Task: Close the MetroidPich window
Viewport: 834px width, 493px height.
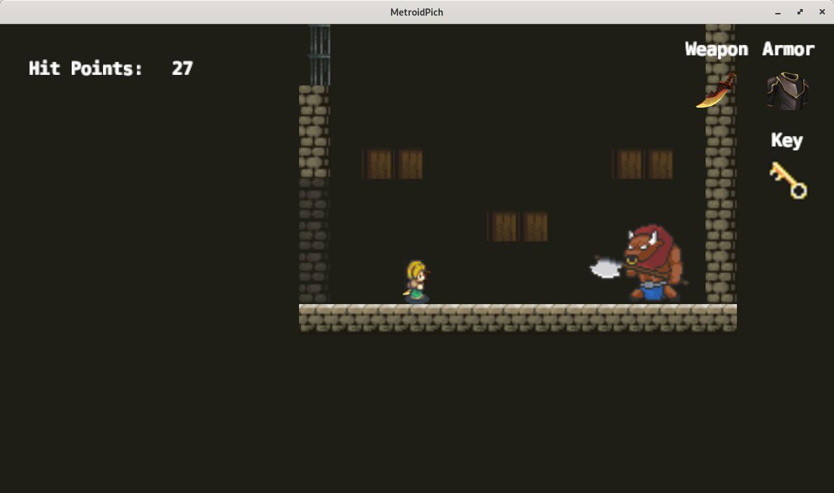Action: point(822,12)
